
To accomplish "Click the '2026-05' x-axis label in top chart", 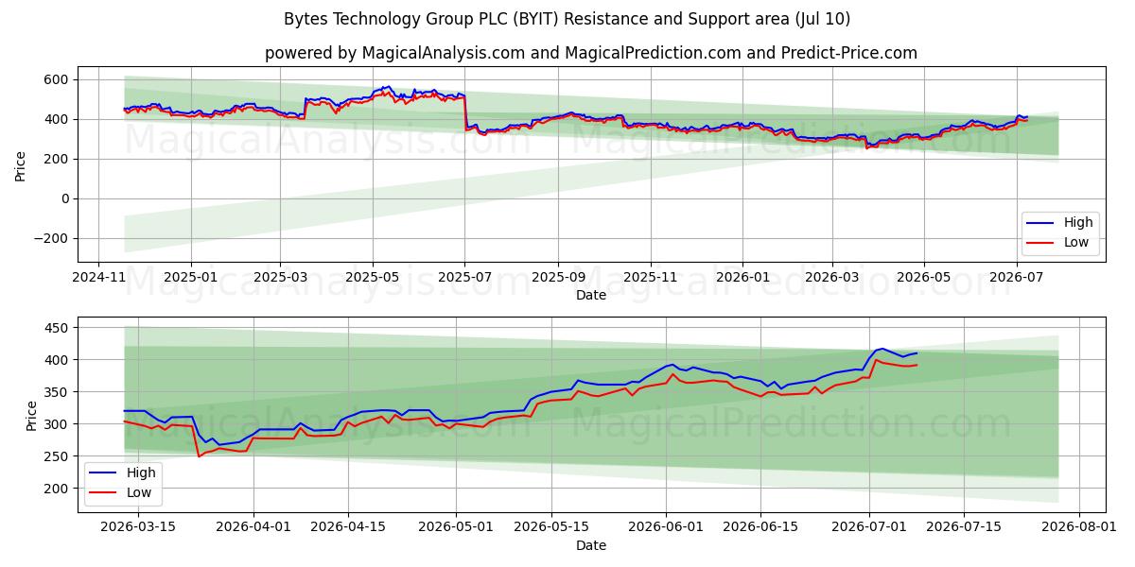I will (x=923, y=277).
